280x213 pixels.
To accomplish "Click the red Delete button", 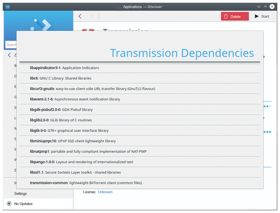I will click(x=235, y=16).
